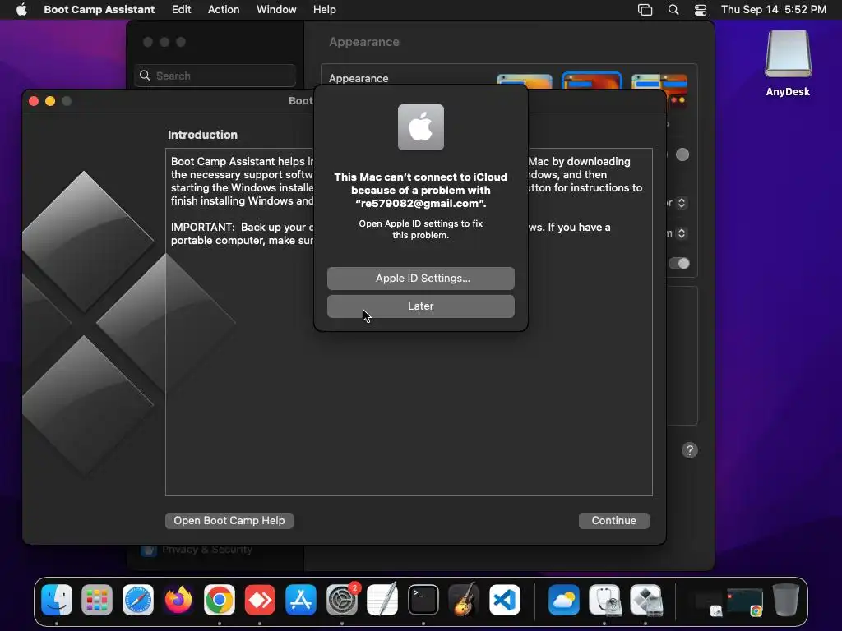The width and height of the screenshot is (842, 631).
Task: Open the Apple menu
Action: (x=21, y=9)
